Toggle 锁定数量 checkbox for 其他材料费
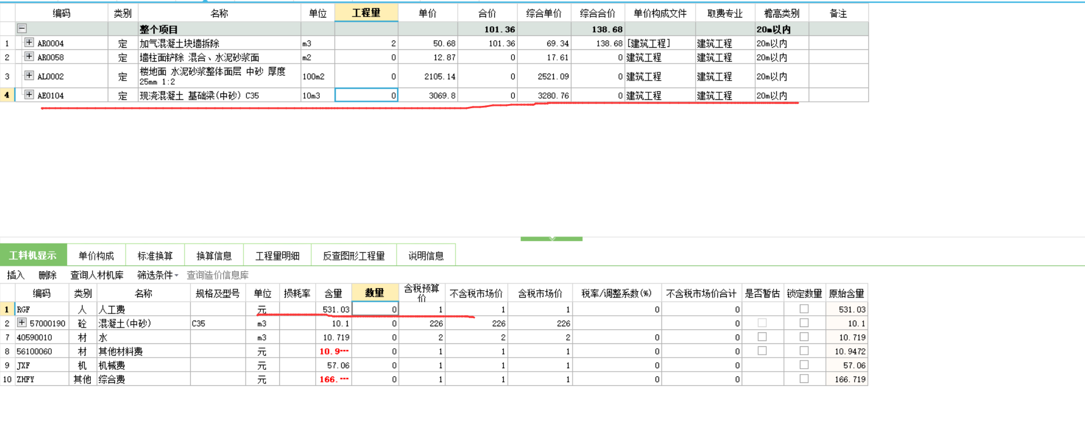 point(804,350)
